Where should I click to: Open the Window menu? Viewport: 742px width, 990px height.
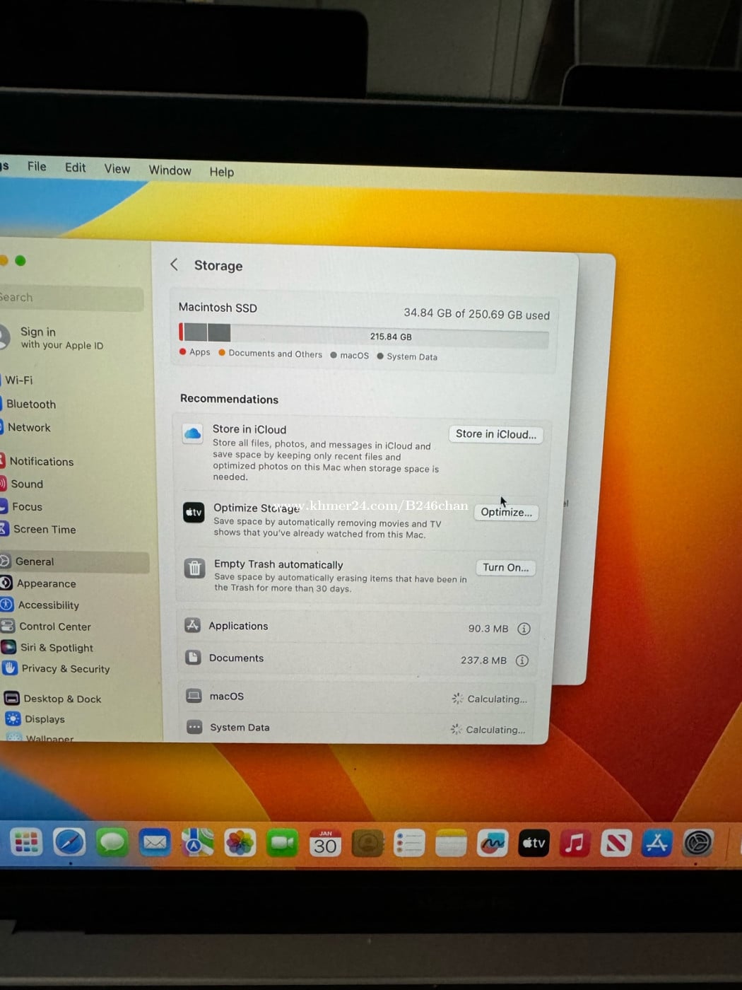tap(170, 170)
